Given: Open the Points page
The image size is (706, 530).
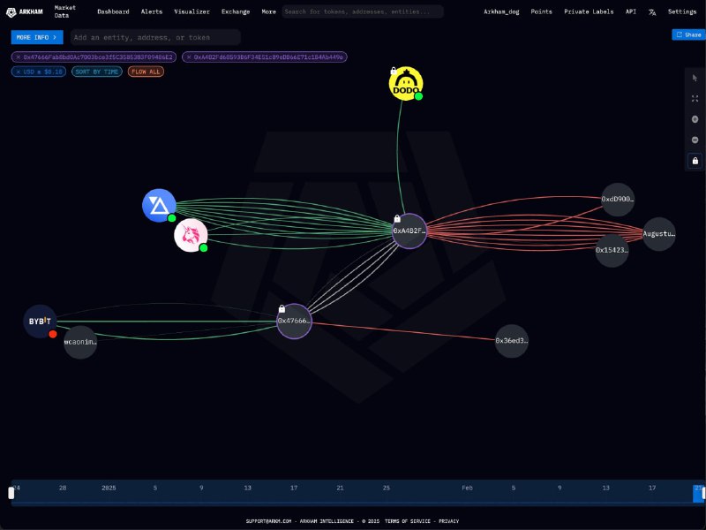Looking at the screenshot, I should point(541,11).
